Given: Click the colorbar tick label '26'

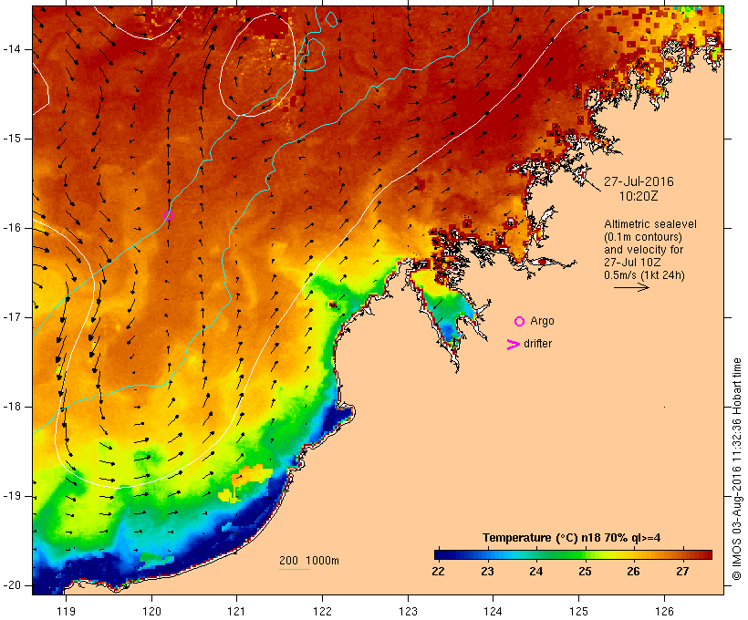Looking at the screenshot, I should (633, 572).
